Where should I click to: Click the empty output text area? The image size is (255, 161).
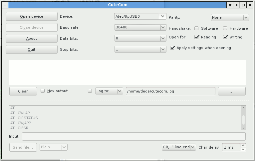coord(127,72)
